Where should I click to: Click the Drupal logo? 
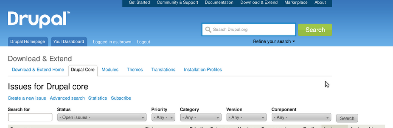tap(39, 20)
